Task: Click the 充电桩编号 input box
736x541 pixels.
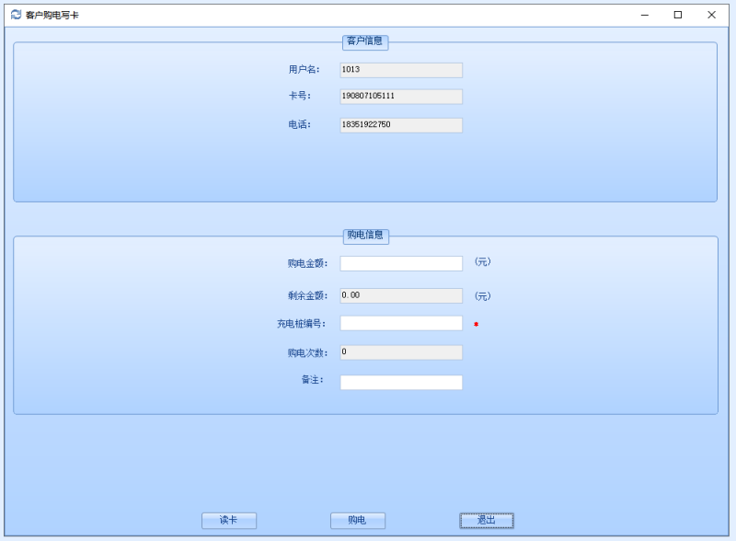Action: coord(401,324)
